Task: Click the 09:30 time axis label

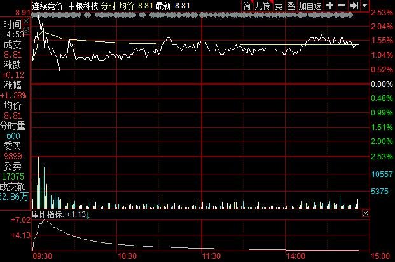Action: click(43, 256)
